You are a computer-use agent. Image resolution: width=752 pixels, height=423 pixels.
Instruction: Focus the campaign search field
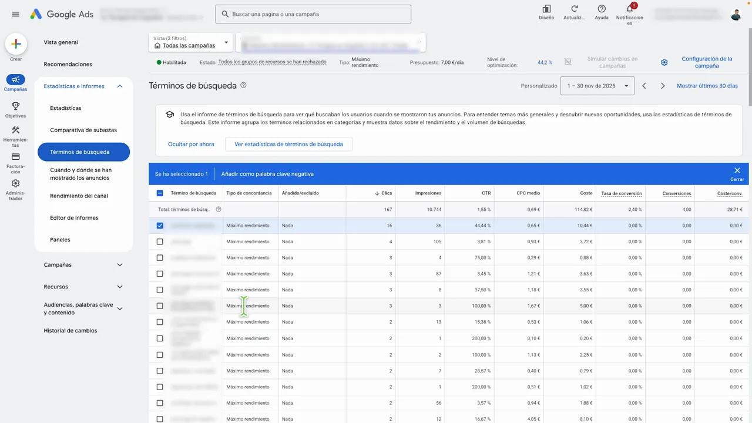[x=313, y=14]
